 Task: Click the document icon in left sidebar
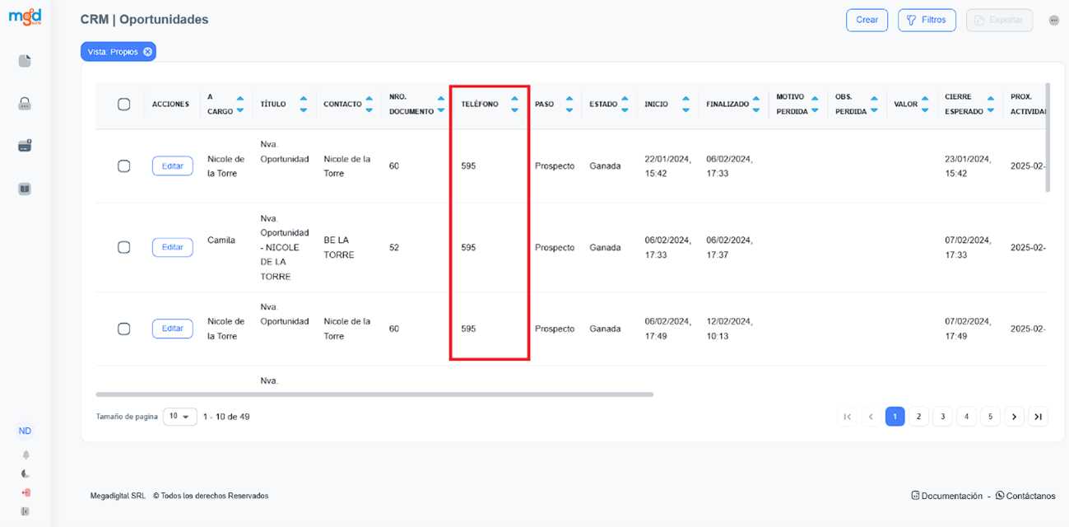click(25, 61)
